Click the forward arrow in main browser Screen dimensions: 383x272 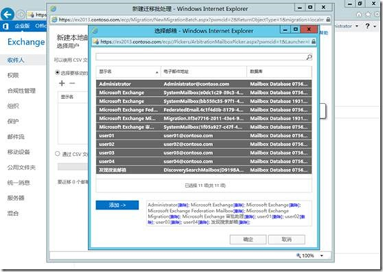tap(21, 15)
